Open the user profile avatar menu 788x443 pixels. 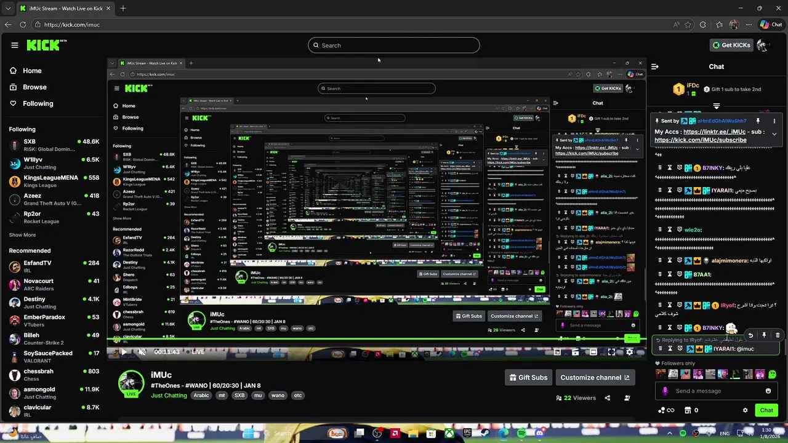point(763,45)
